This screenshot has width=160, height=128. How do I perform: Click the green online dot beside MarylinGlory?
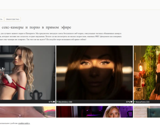[x=57, y=102]
